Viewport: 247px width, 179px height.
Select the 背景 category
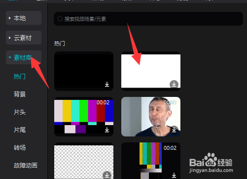coord(20,94)
